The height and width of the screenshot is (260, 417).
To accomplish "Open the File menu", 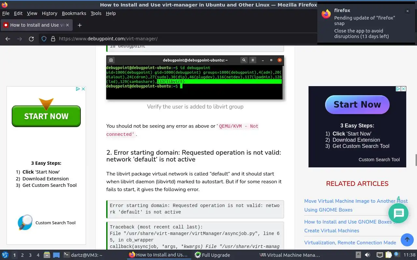I will (x=6, y=13).
